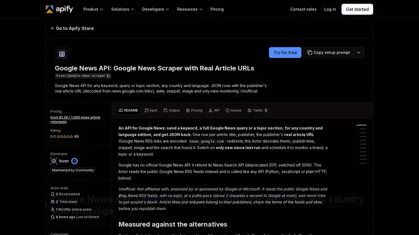
Task: Click the hiver developer avatar icon
Action: tap(54, 161)
